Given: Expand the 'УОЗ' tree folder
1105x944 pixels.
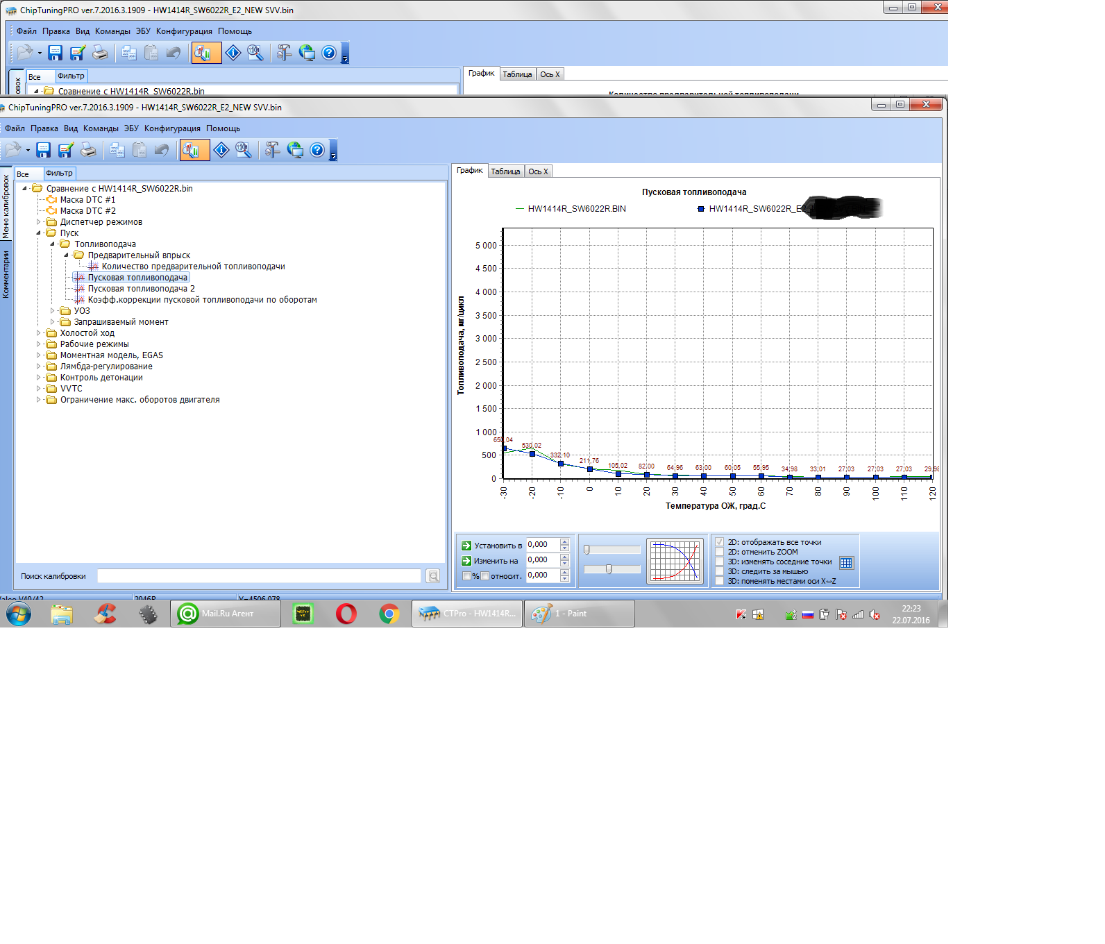Looking at the screenshot, I should [x=53, y=311].
